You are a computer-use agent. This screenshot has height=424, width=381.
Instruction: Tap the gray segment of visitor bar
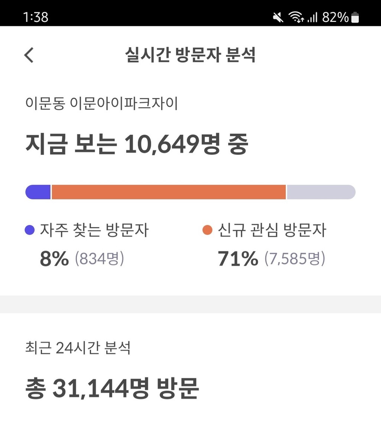pos(321,192)
